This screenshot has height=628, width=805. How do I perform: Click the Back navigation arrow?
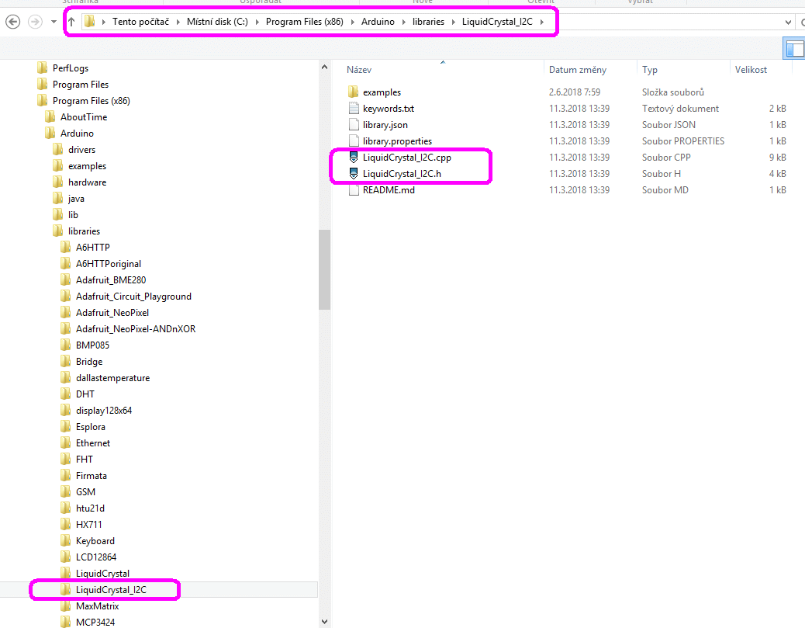[x=12, y=22]
